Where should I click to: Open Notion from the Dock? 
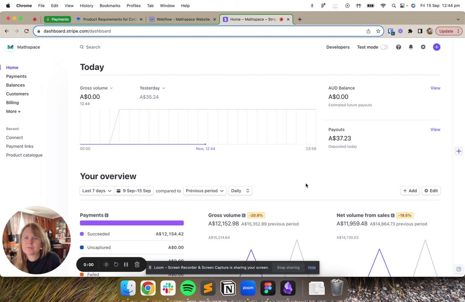pyautogui.click(x=228, y=288)
